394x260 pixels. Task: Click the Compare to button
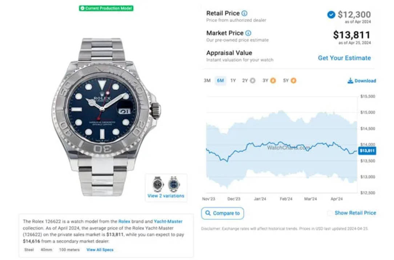[222, 213]
